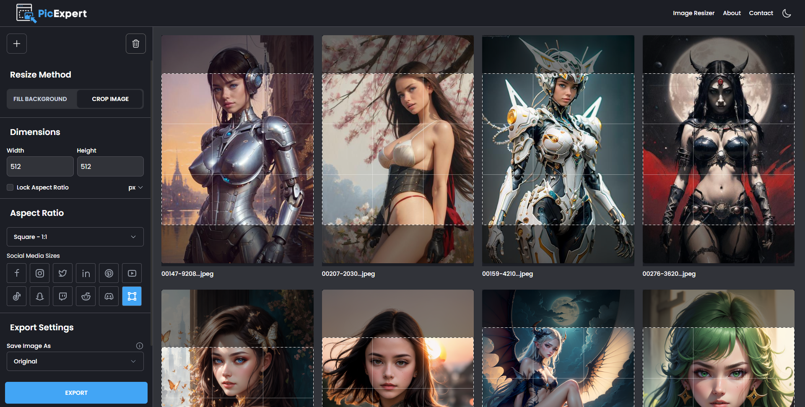
Task: Select the highlighted custom size frame icon
Action: click(x=132, y=296)
